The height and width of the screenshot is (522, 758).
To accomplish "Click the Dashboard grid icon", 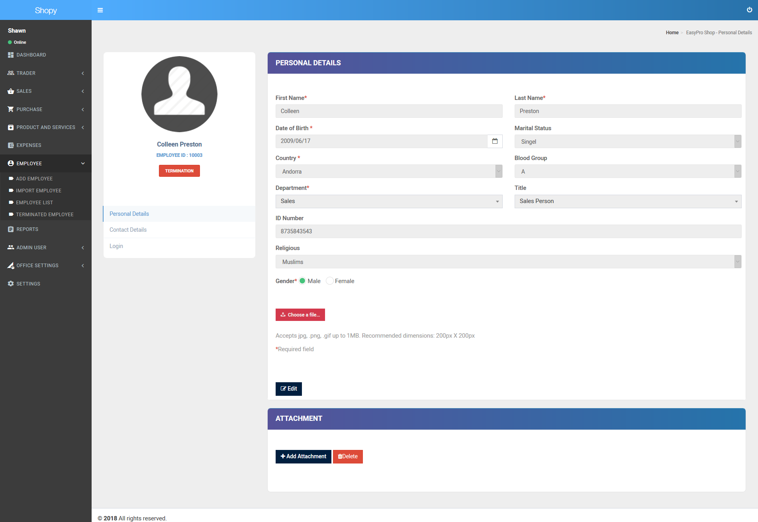I will (11, 55).
